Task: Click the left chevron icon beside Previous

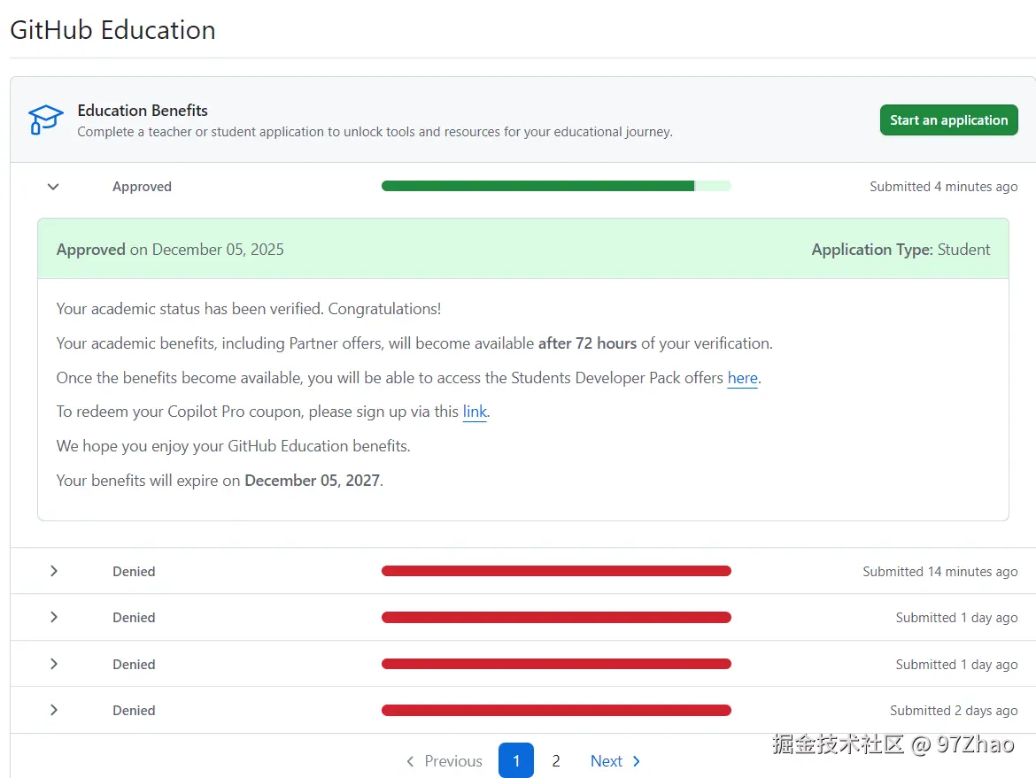Action: [410, 761]
